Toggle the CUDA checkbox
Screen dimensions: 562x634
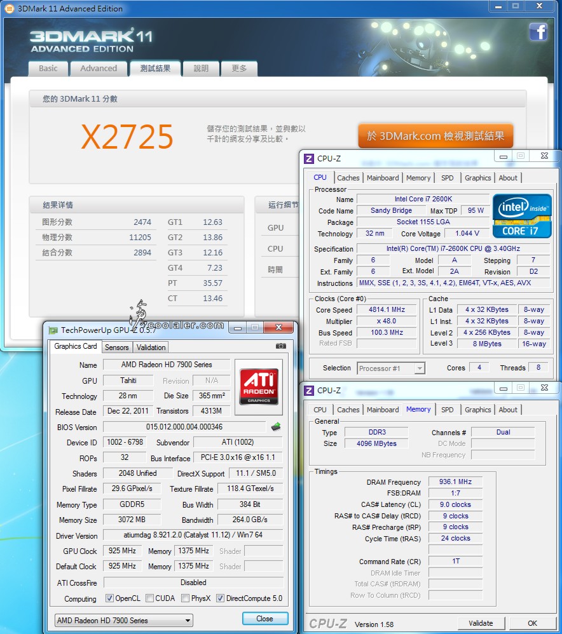click(149, 598)
